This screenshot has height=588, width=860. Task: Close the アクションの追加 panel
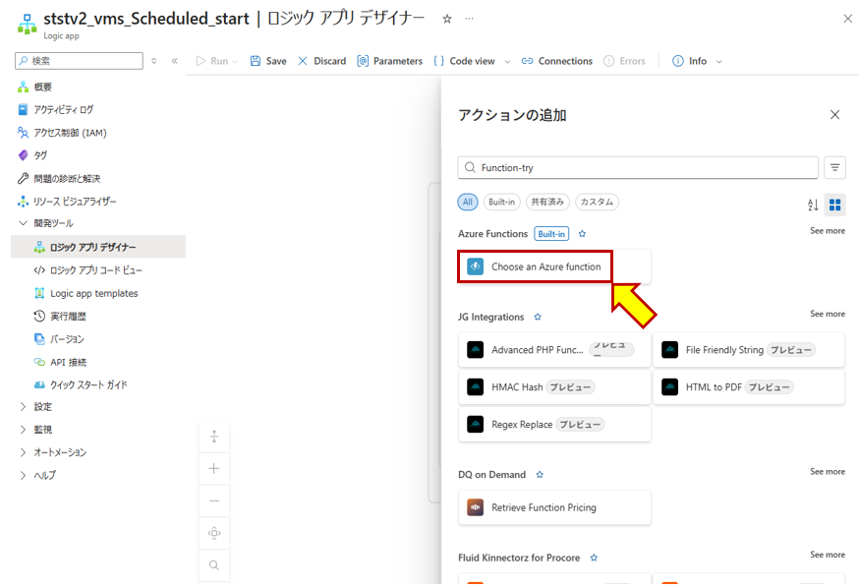point(834,115)
